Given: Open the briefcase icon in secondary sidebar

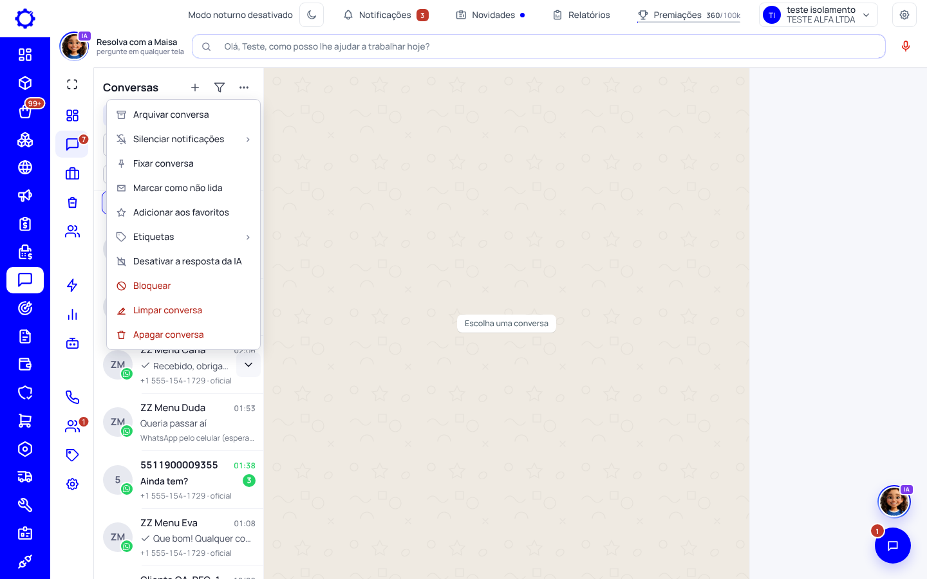Looking at the screenshot, I should pyautogui.click(x=72, y=174).
